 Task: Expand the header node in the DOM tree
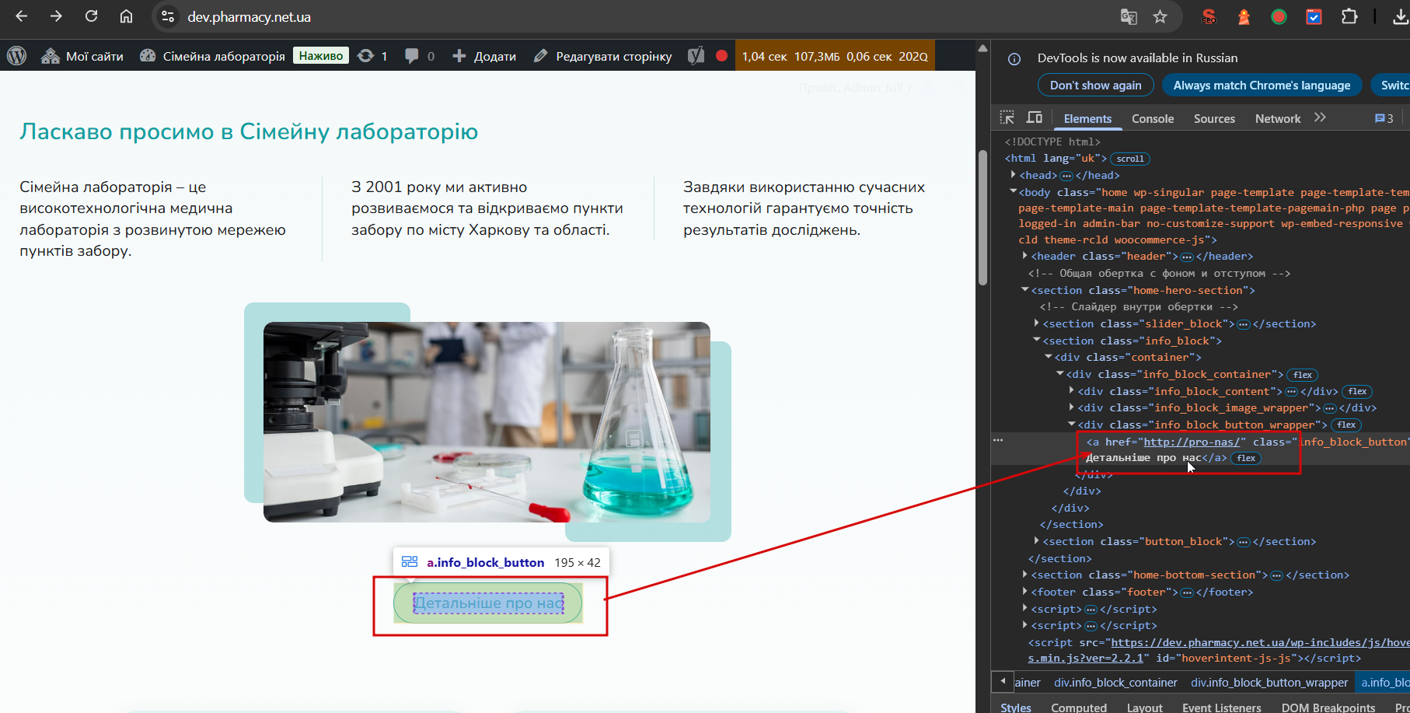(x=1024, y=256)
